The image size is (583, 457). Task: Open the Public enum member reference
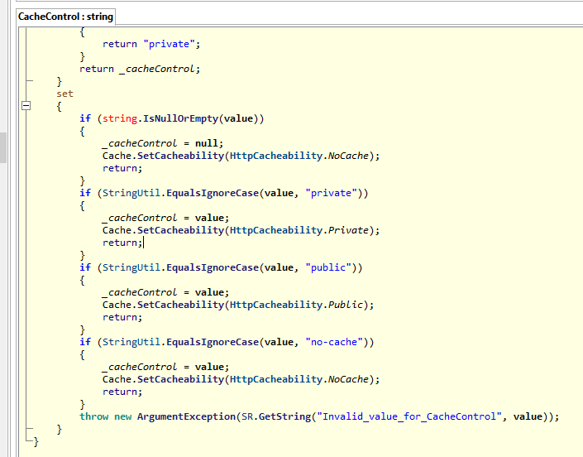pyautogui.click(x=345, y=305)
